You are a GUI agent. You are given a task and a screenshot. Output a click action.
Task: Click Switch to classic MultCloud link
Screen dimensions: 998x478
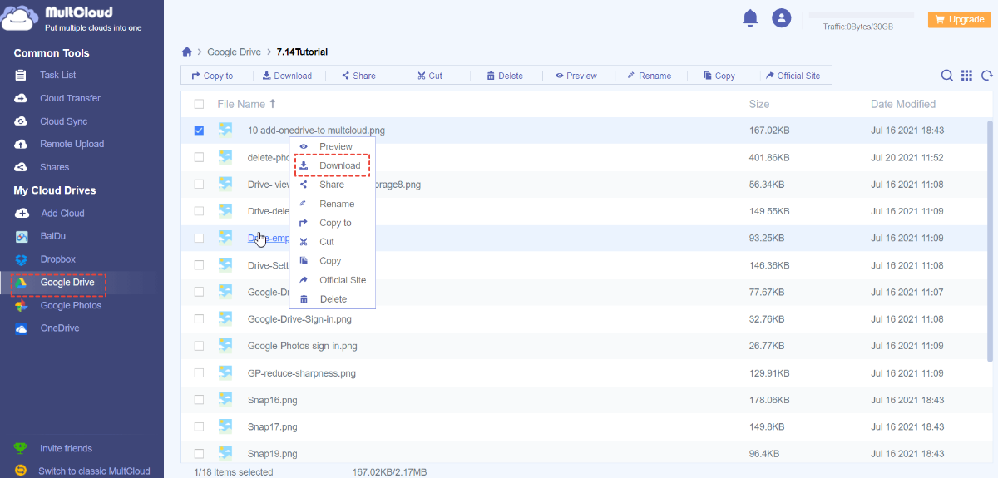pyautogui.click(x=94, y=471)
